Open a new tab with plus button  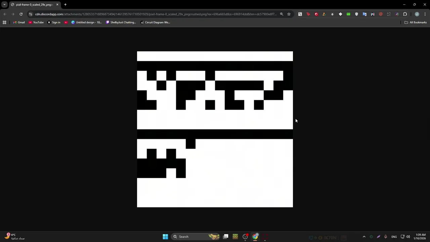click(65, 4)
